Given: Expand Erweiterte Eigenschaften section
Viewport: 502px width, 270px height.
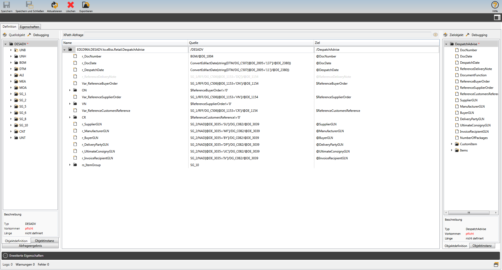Looking at the screenshot, I should pos(5,256).
